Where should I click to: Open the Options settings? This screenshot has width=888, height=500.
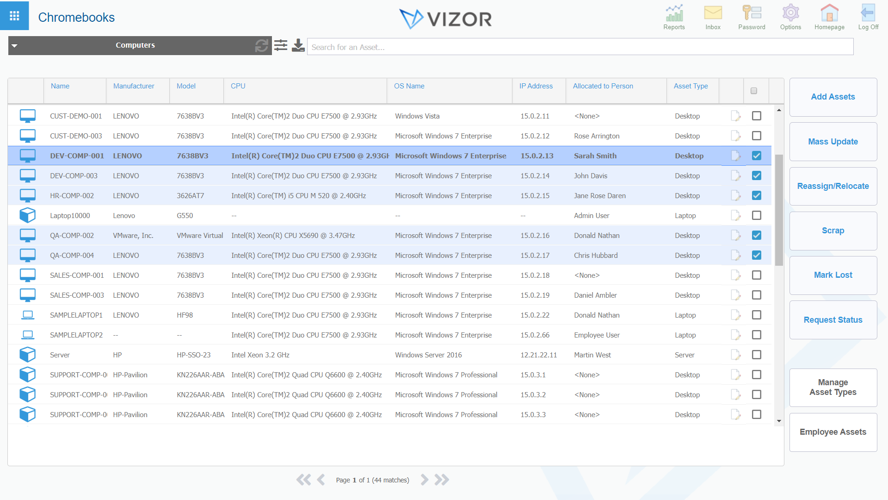tap(790, 17)
